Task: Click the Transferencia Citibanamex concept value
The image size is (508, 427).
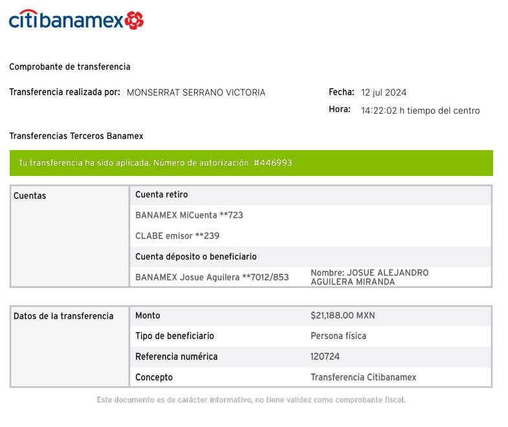Action: tap(363, 377)
